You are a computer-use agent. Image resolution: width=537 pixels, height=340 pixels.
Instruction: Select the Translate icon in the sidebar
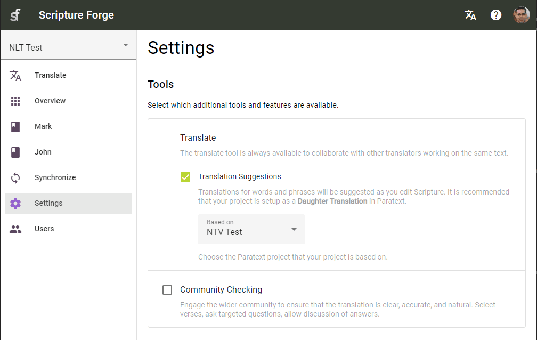click(15, 75)
